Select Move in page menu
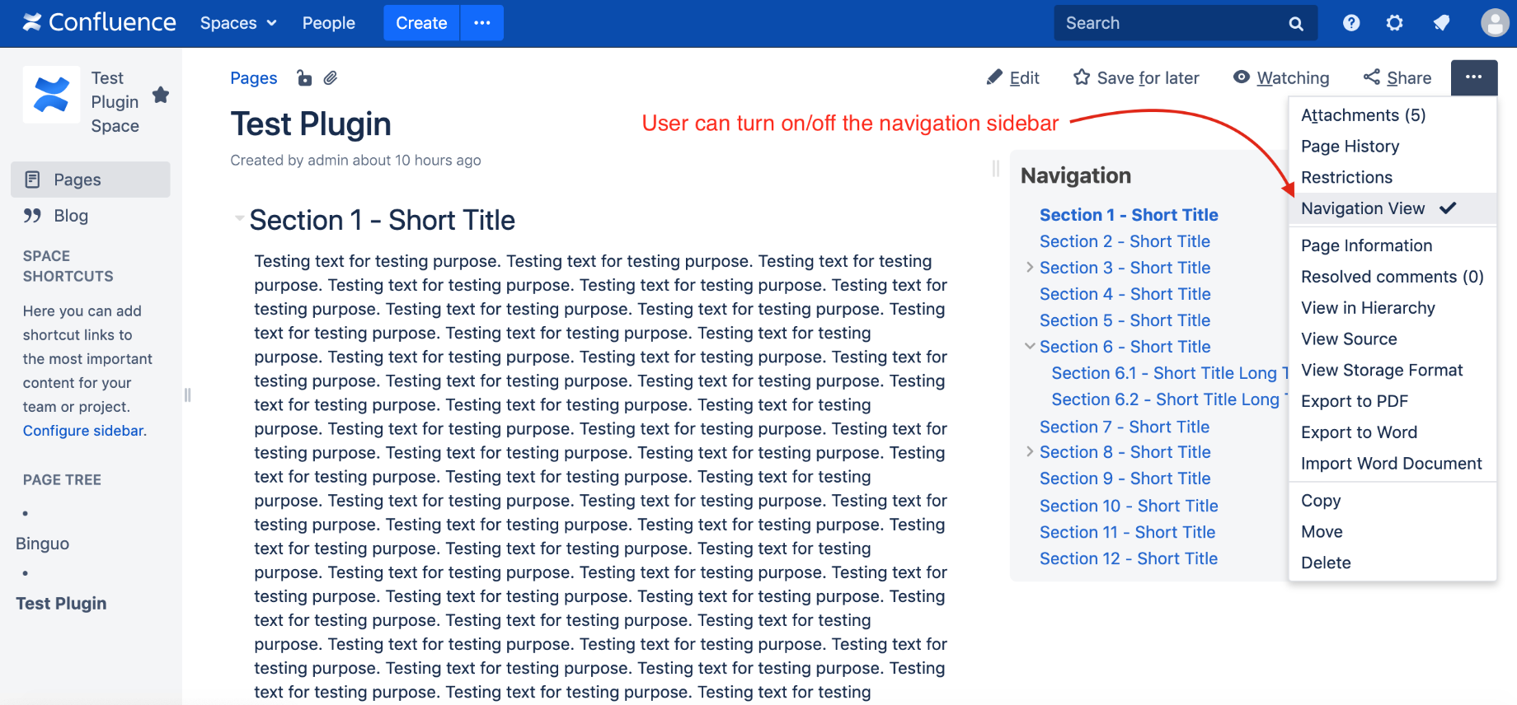Viewport: 1517px width, 705px height. click(1393, 532)
